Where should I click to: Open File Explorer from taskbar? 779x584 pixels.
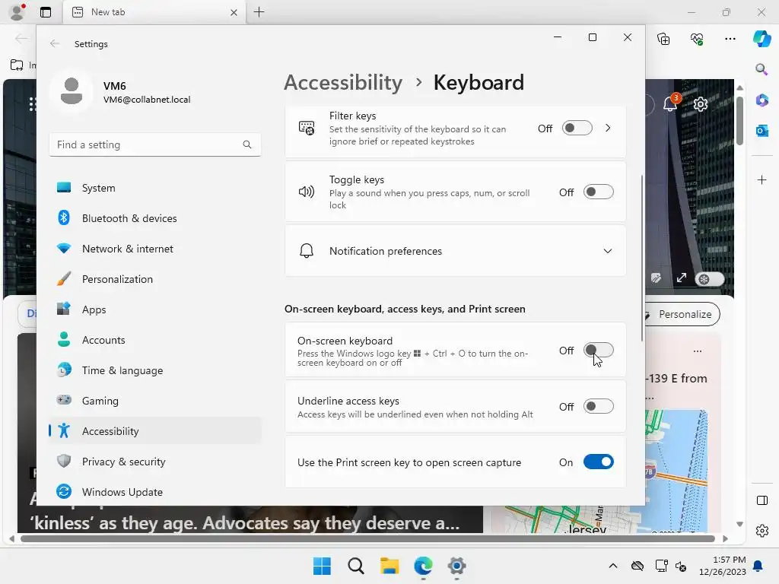(389, 566)
